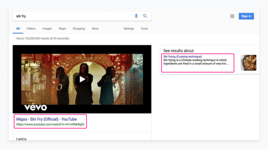Screen dimensions: 268x149
Task: Select the All tab
Action: tap(18, 29)
